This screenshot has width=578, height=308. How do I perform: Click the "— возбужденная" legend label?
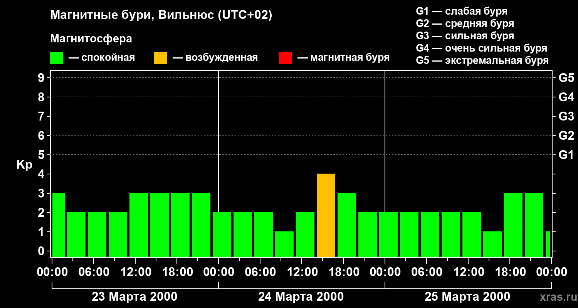[215, 58]
